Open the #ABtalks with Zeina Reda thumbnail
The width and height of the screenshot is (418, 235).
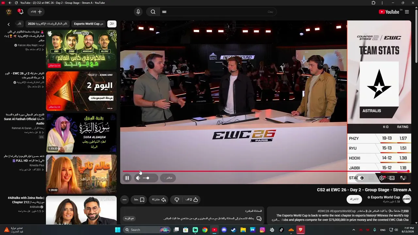tap(81, 210)
